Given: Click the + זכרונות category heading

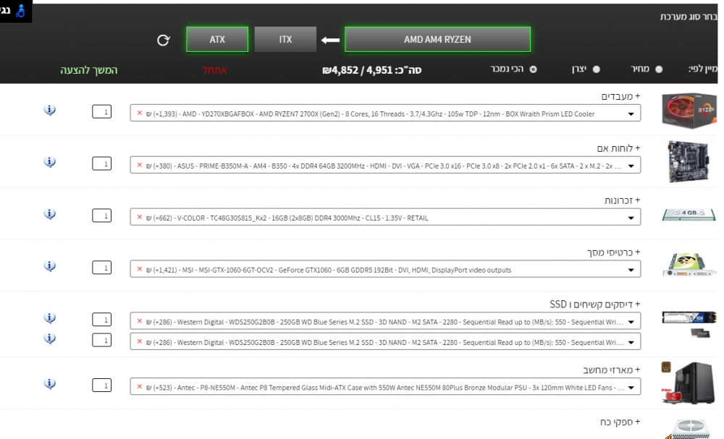Looking at the screenshot, I should tap(623, 200).
